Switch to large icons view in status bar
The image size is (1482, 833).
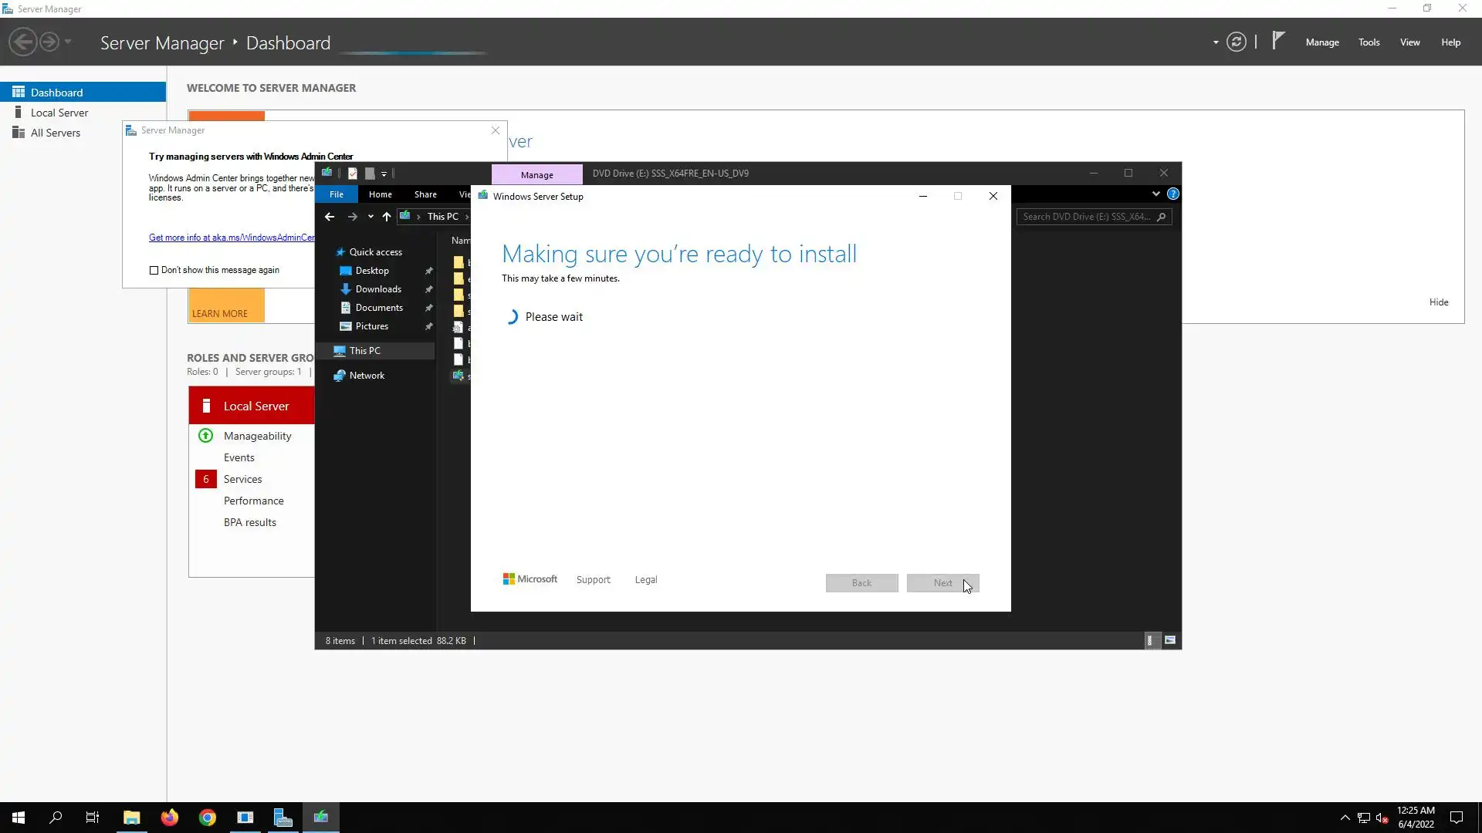coord(1170,640)
